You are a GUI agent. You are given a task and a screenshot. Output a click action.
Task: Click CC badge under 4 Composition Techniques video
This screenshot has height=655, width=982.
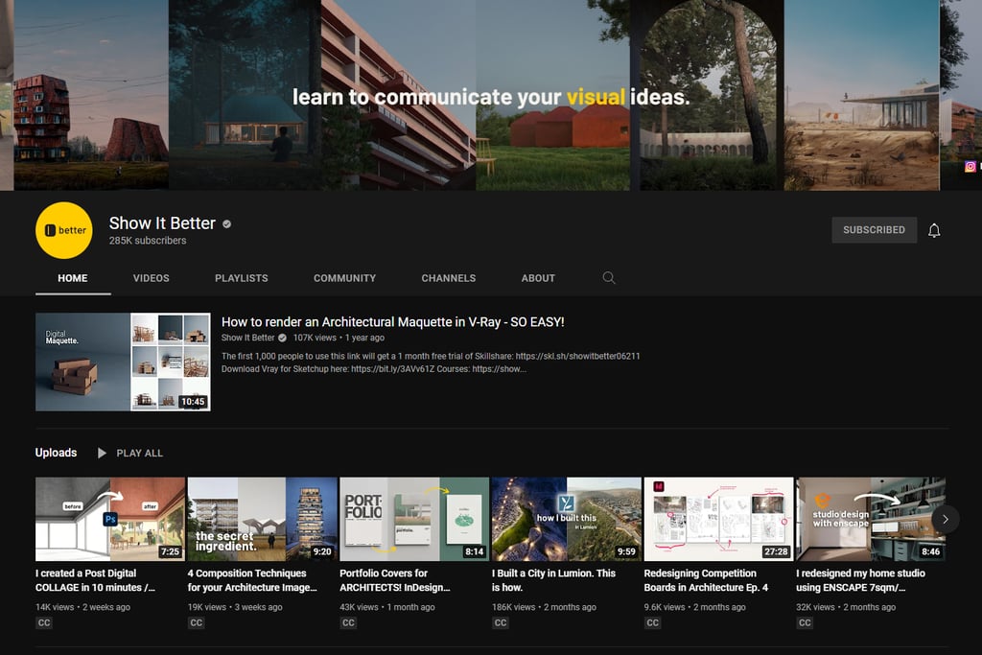[196, 622]
